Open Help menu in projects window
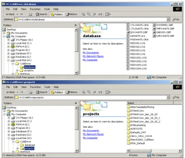Screen dimensions: 185x158 (56, 87)
